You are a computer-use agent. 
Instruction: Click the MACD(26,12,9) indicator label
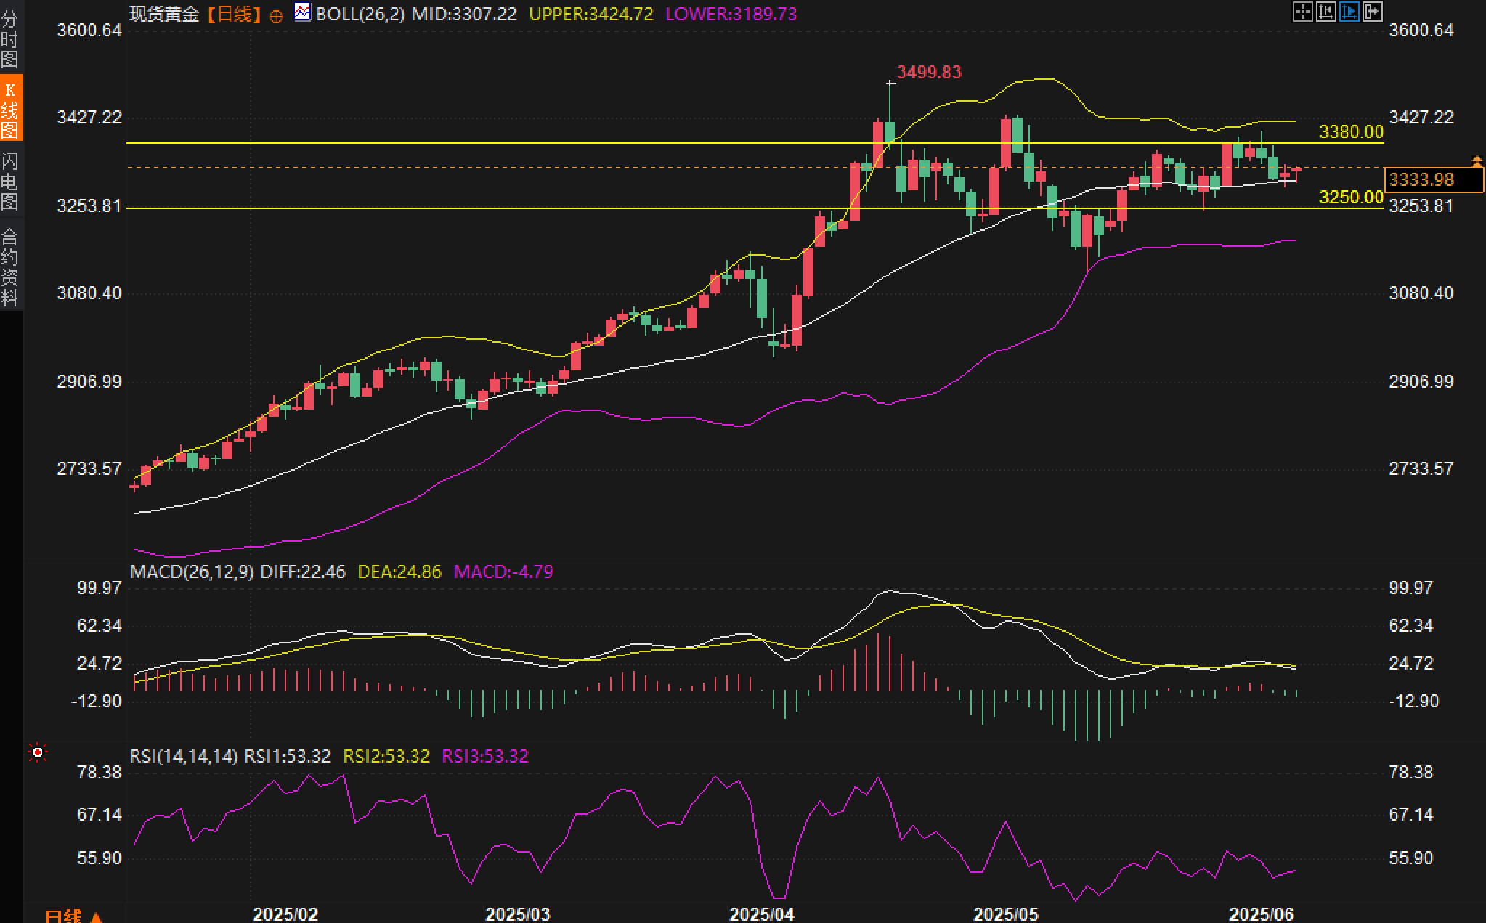pos(192,572)
